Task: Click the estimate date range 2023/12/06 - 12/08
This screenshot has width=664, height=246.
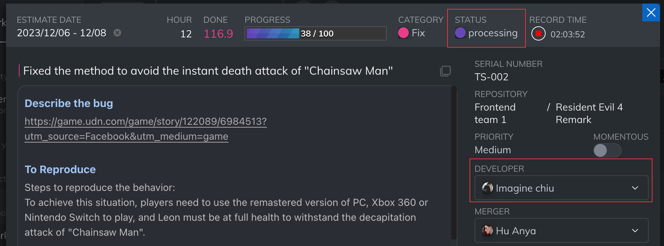Action: pyautogui.click(x=61, y=33)
